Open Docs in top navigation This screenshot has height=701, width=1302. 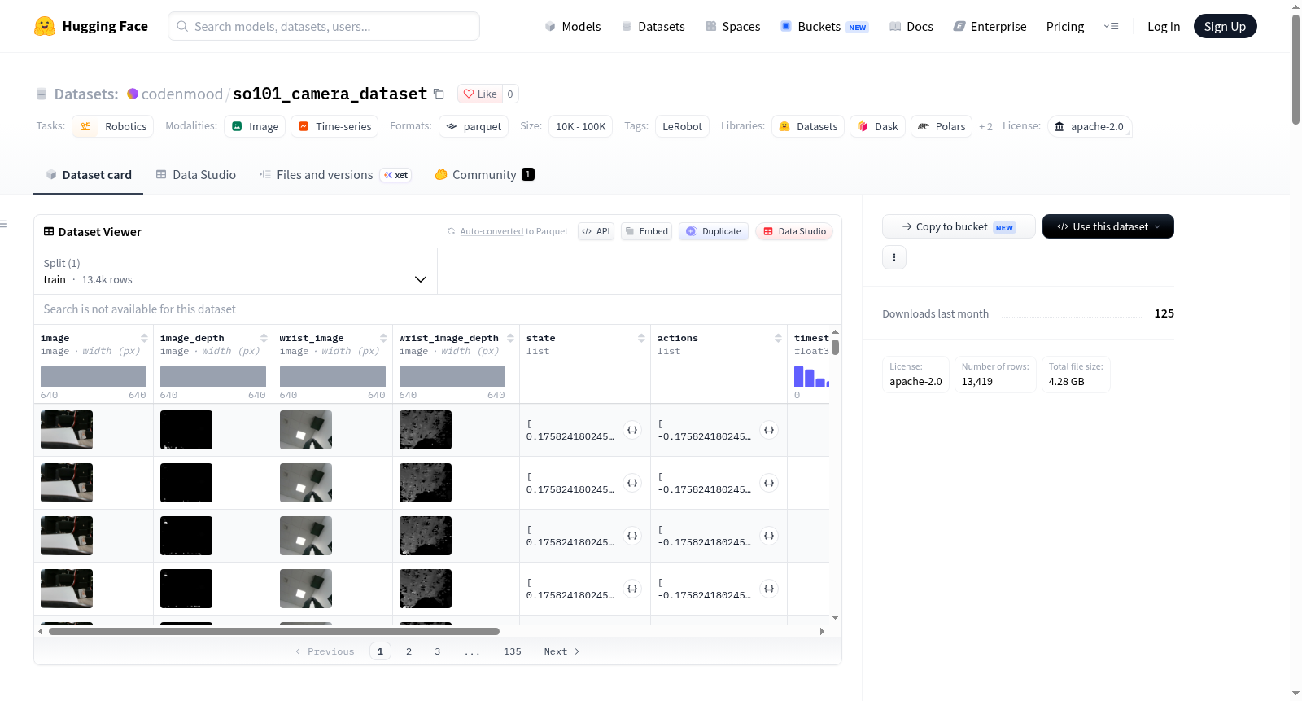911,26
